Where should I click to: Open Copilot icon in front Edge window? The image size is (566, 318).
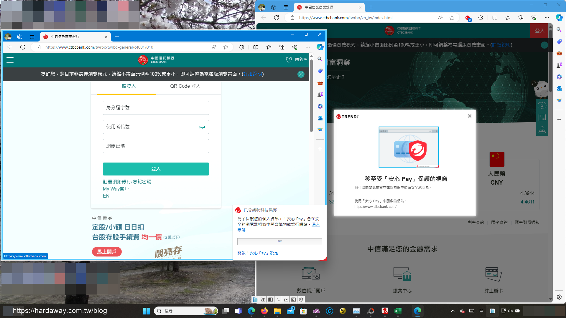(x=320, y=47)
